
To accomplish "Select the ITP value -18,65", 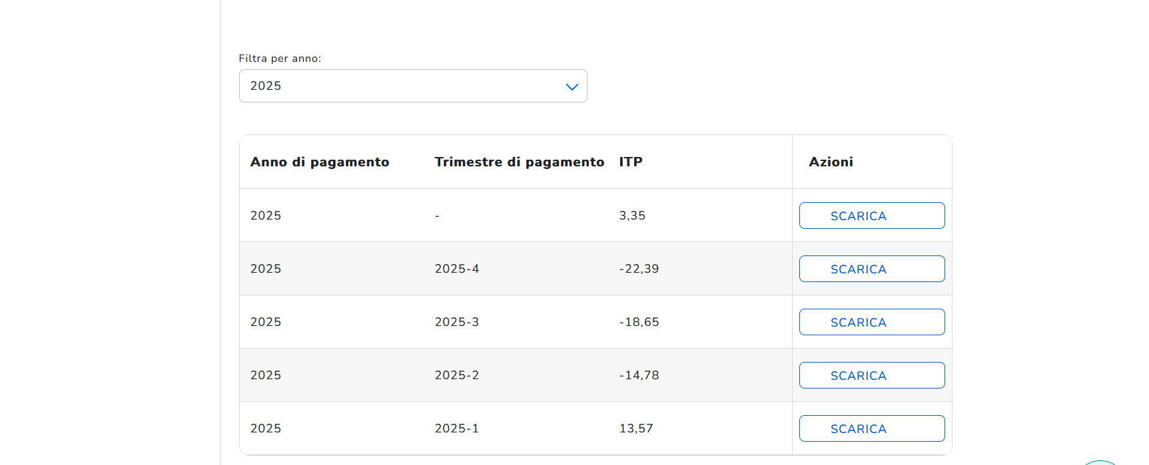I will click(639, 322).
